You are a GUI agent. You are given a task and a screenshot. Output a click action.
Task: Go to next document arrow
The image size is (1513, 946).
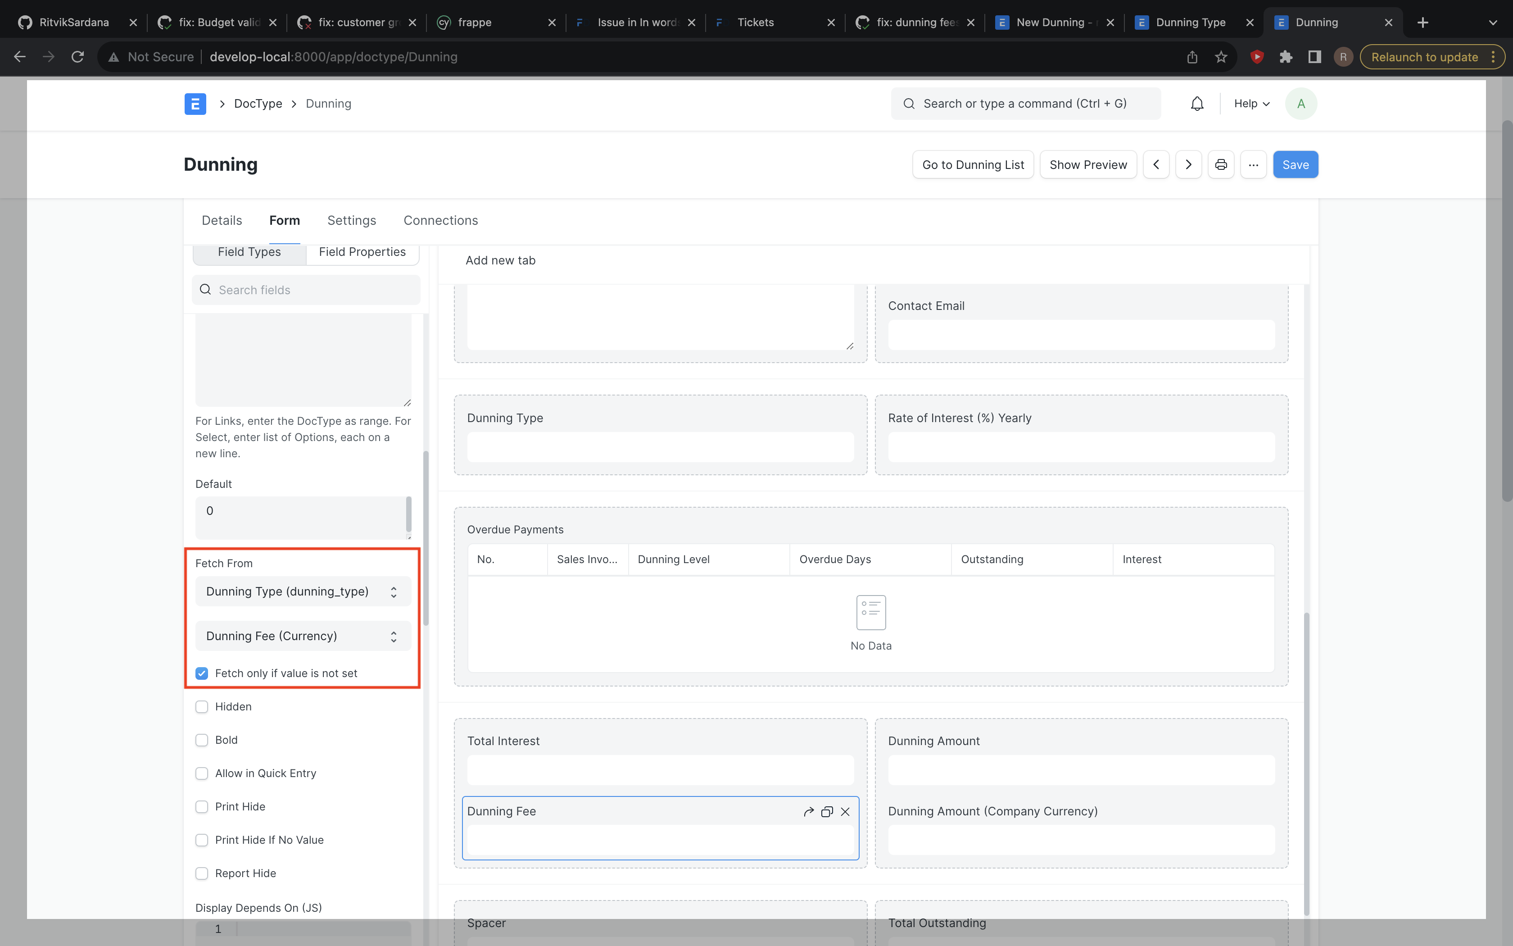pos(1188,164)
